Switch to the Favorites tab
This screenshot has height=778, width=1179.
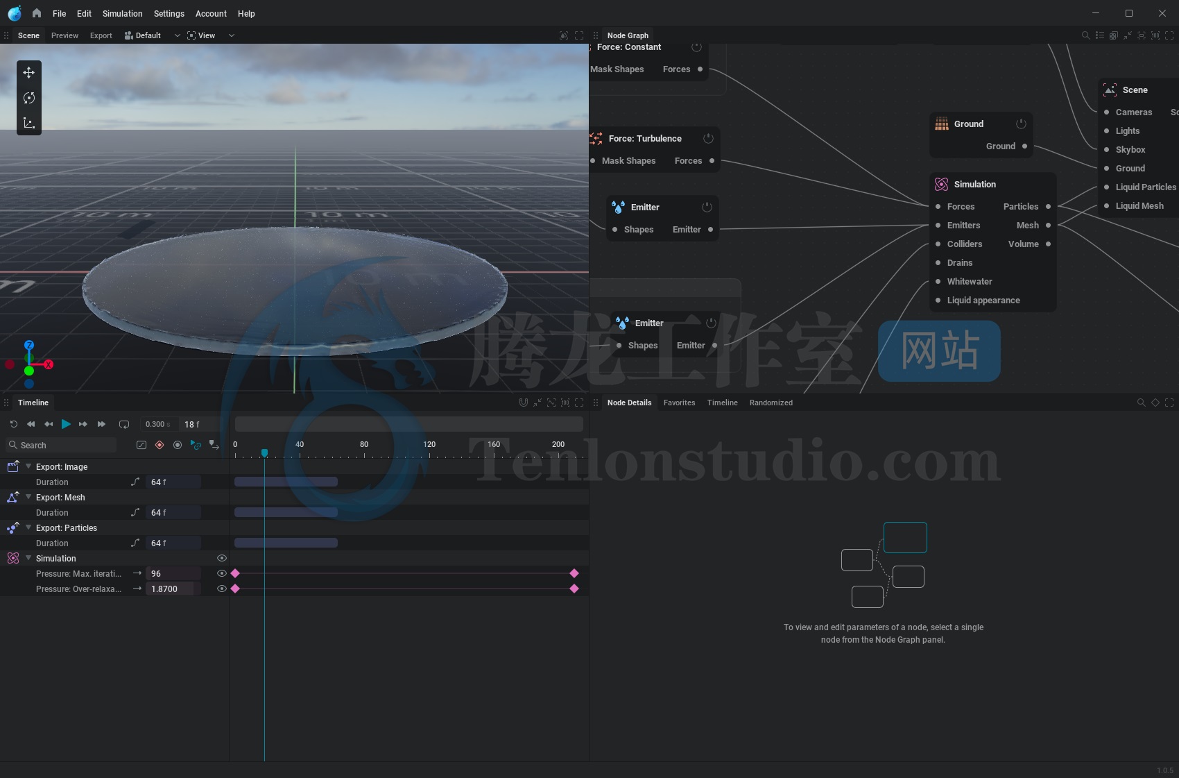[679, 403]
